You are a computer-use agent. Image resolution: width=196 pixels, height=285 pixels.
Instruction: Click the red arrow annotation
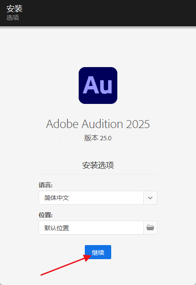pyautogui.click(x=66, y=265)
